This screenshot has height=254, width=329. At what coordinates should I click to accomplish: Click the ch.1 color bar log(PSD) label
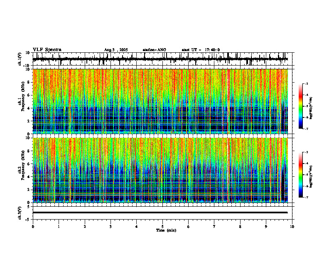pos(311,108)
